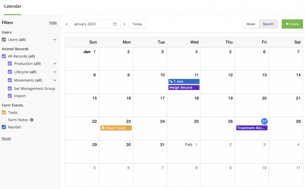
Task: Select highlighted date 27
Action: click(264, 121)
